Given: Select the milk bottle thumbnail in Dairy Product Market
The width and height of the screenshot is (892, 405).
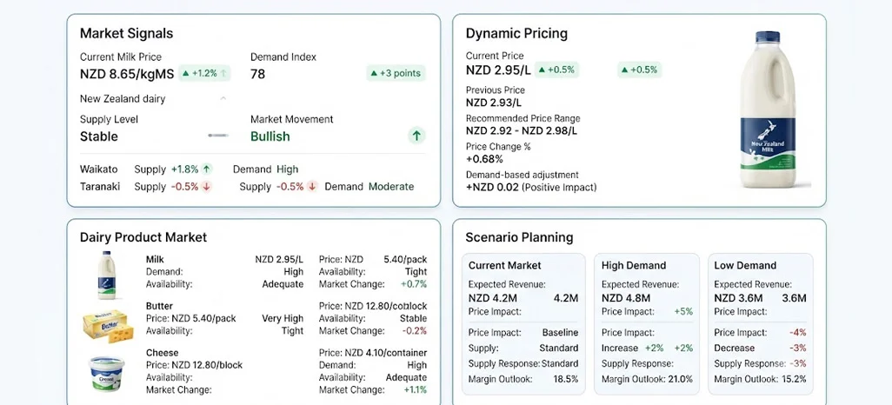Looking at the screenshot, I should pos(106,276).
